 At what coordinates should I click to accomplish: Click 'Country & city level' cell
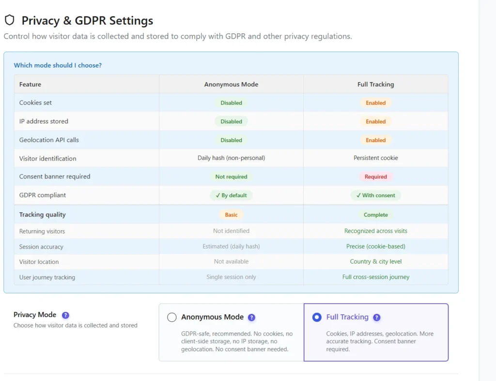click(x=376, y=262)
